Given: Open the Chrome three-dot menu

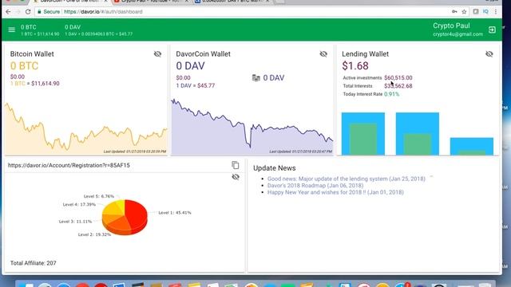Looking at the screenshot, I should (x=496, y=12).
